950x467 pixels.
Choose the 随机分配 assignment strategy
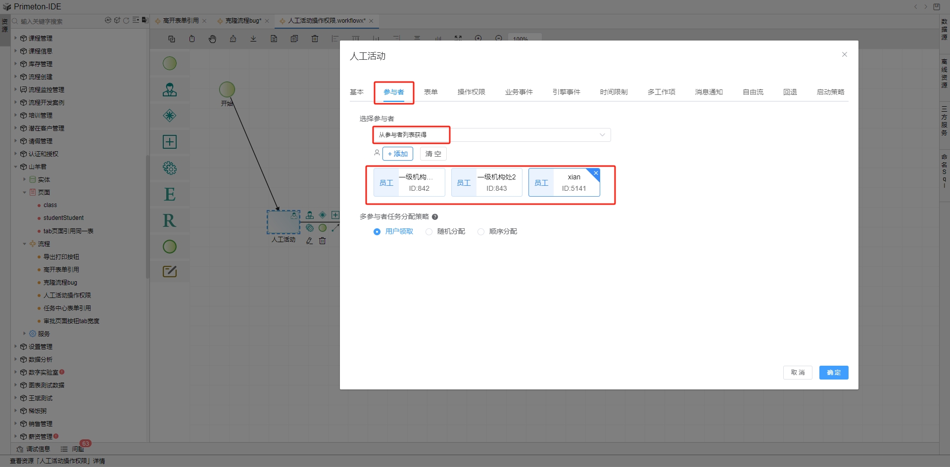pyautogui.click(x=429, y=232)
